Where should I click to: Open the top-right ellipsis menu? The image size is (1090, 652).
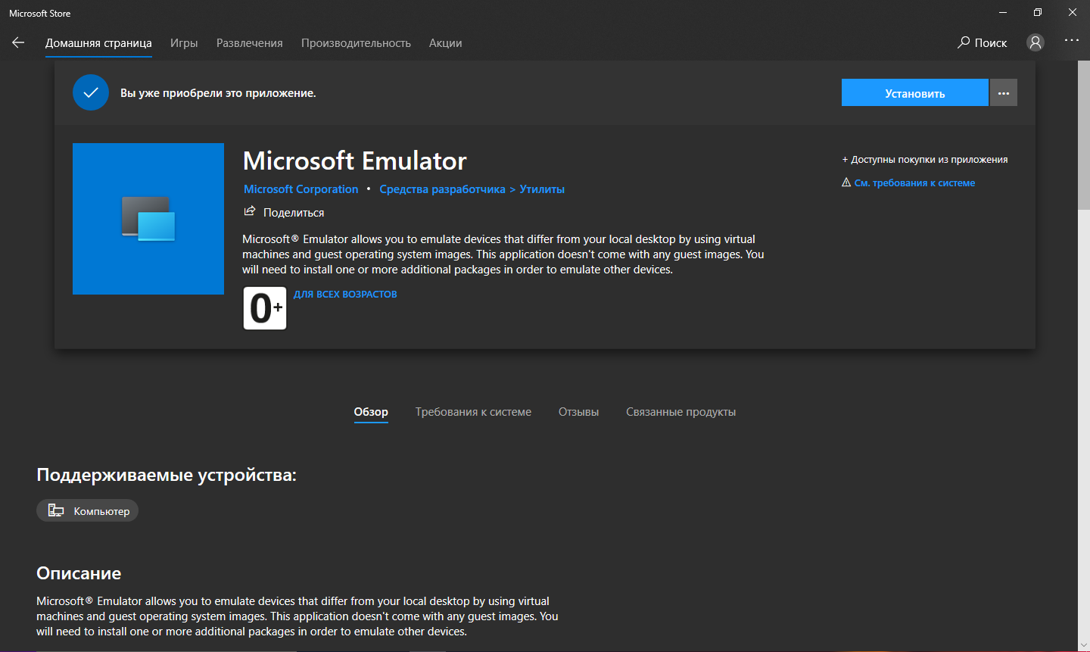(x=1072, y=41)
